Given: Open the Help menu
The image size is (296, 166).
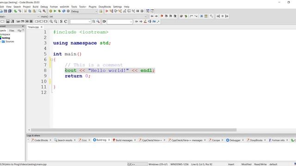Looking at the screenshot, I should pyautogui.click(x=126, y=7).
